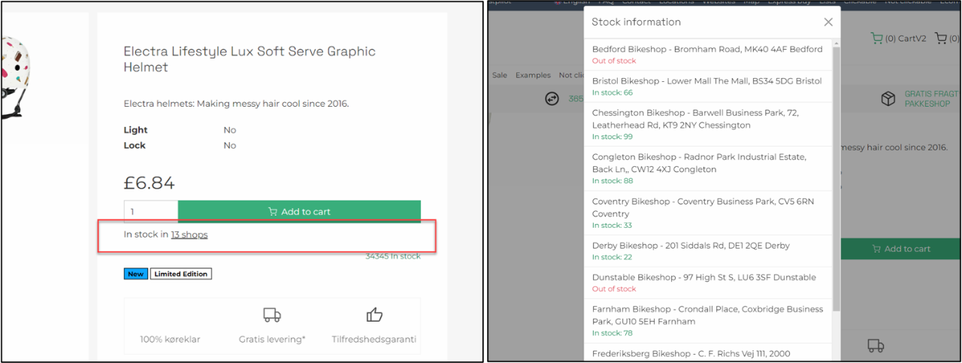Click the truck icon above Gratis levering
962x363 pixels.
271,315
